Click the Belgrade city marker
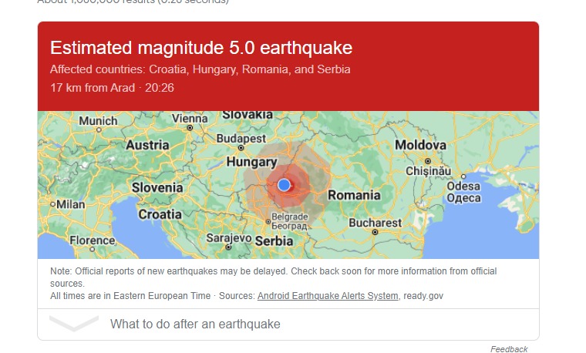This screenshot has width=586, height=353. (x=268, y=222)
